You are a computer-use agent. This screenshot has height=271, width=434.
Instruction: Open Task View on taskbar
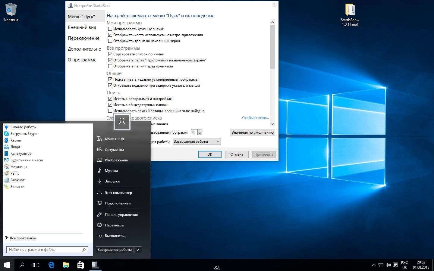coord(36,265)
